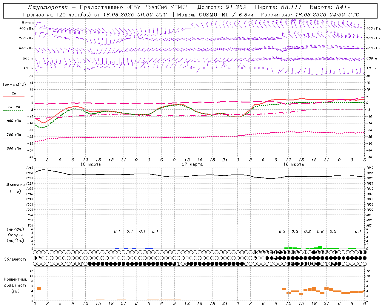The height and width of the screenshot is (306, 382).
Task: Click the "Давление" pressure panel label
Action: [16, 185]
